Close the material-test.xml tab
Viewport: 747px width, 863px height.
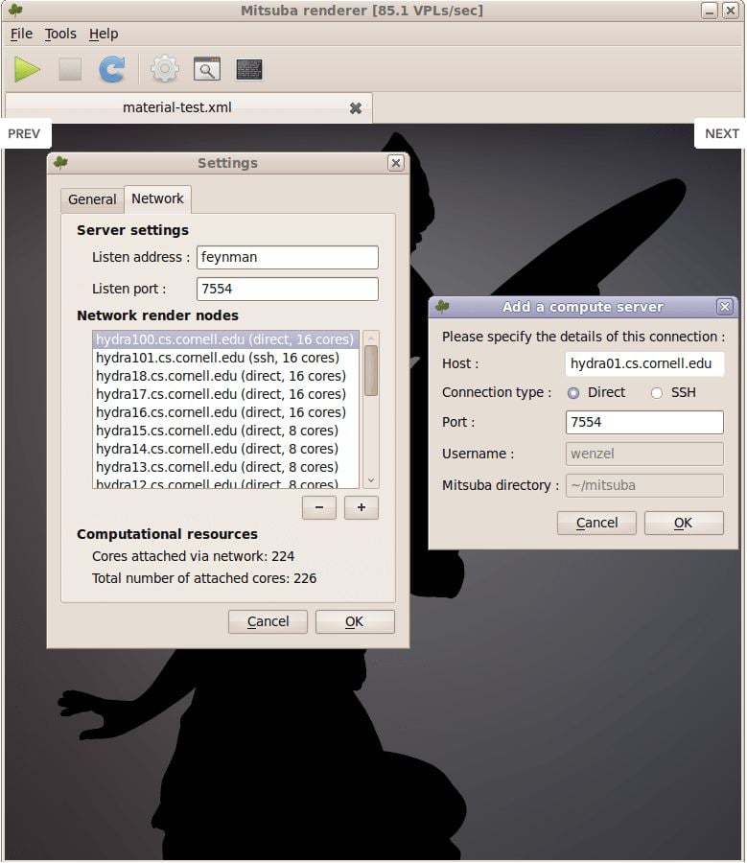point(356,107)
